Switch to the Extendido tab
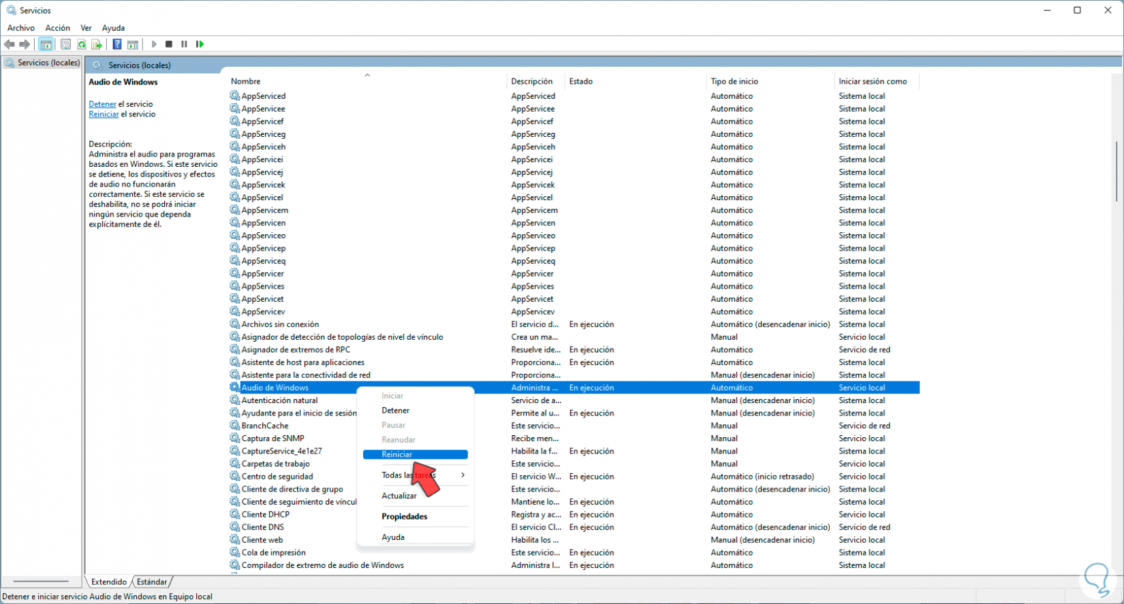Viewport: 1124px width, 604px height. (109, 582)
